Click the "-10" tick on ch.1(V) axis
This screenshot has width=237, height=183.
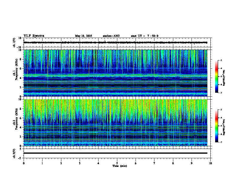click(x=19, y=47)
